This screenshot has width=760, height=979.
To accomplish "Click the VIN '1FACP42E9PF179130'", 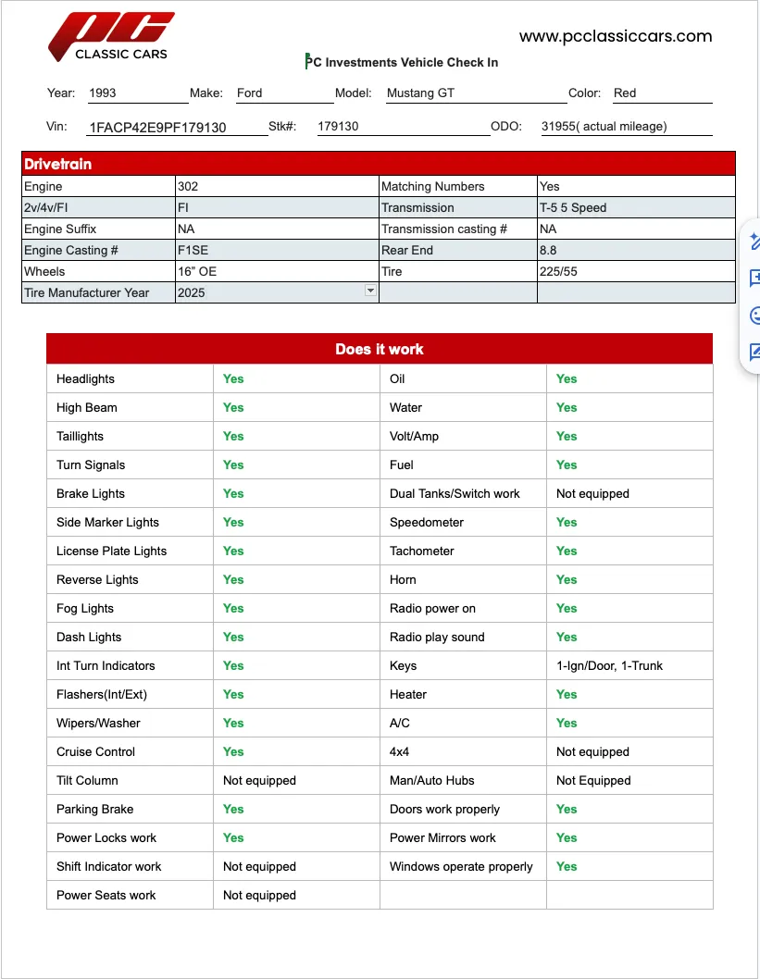I will (x=157, y=128).
